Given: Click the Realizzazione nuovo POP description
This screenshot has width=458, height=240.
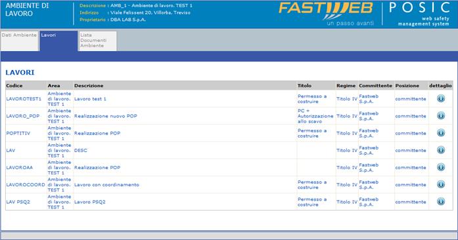Looking at the screenshot, I should (x=105, y=116).
